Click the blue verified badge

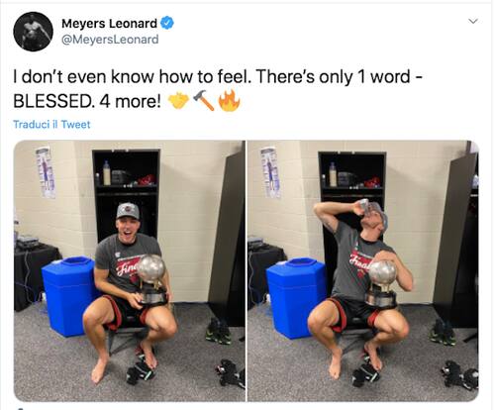(x=167, y=23)
